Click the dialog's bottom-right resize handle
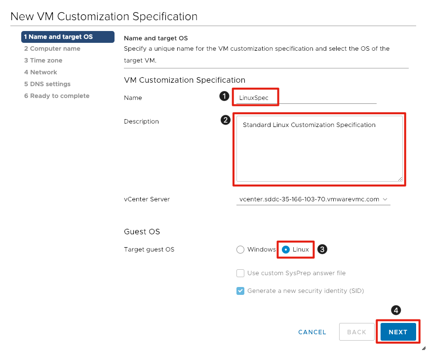 tap(423, 348)
